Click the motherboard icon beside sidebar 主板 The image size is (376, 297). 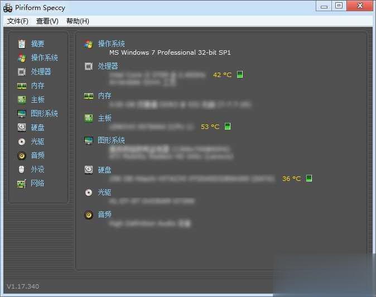(22, 99)
